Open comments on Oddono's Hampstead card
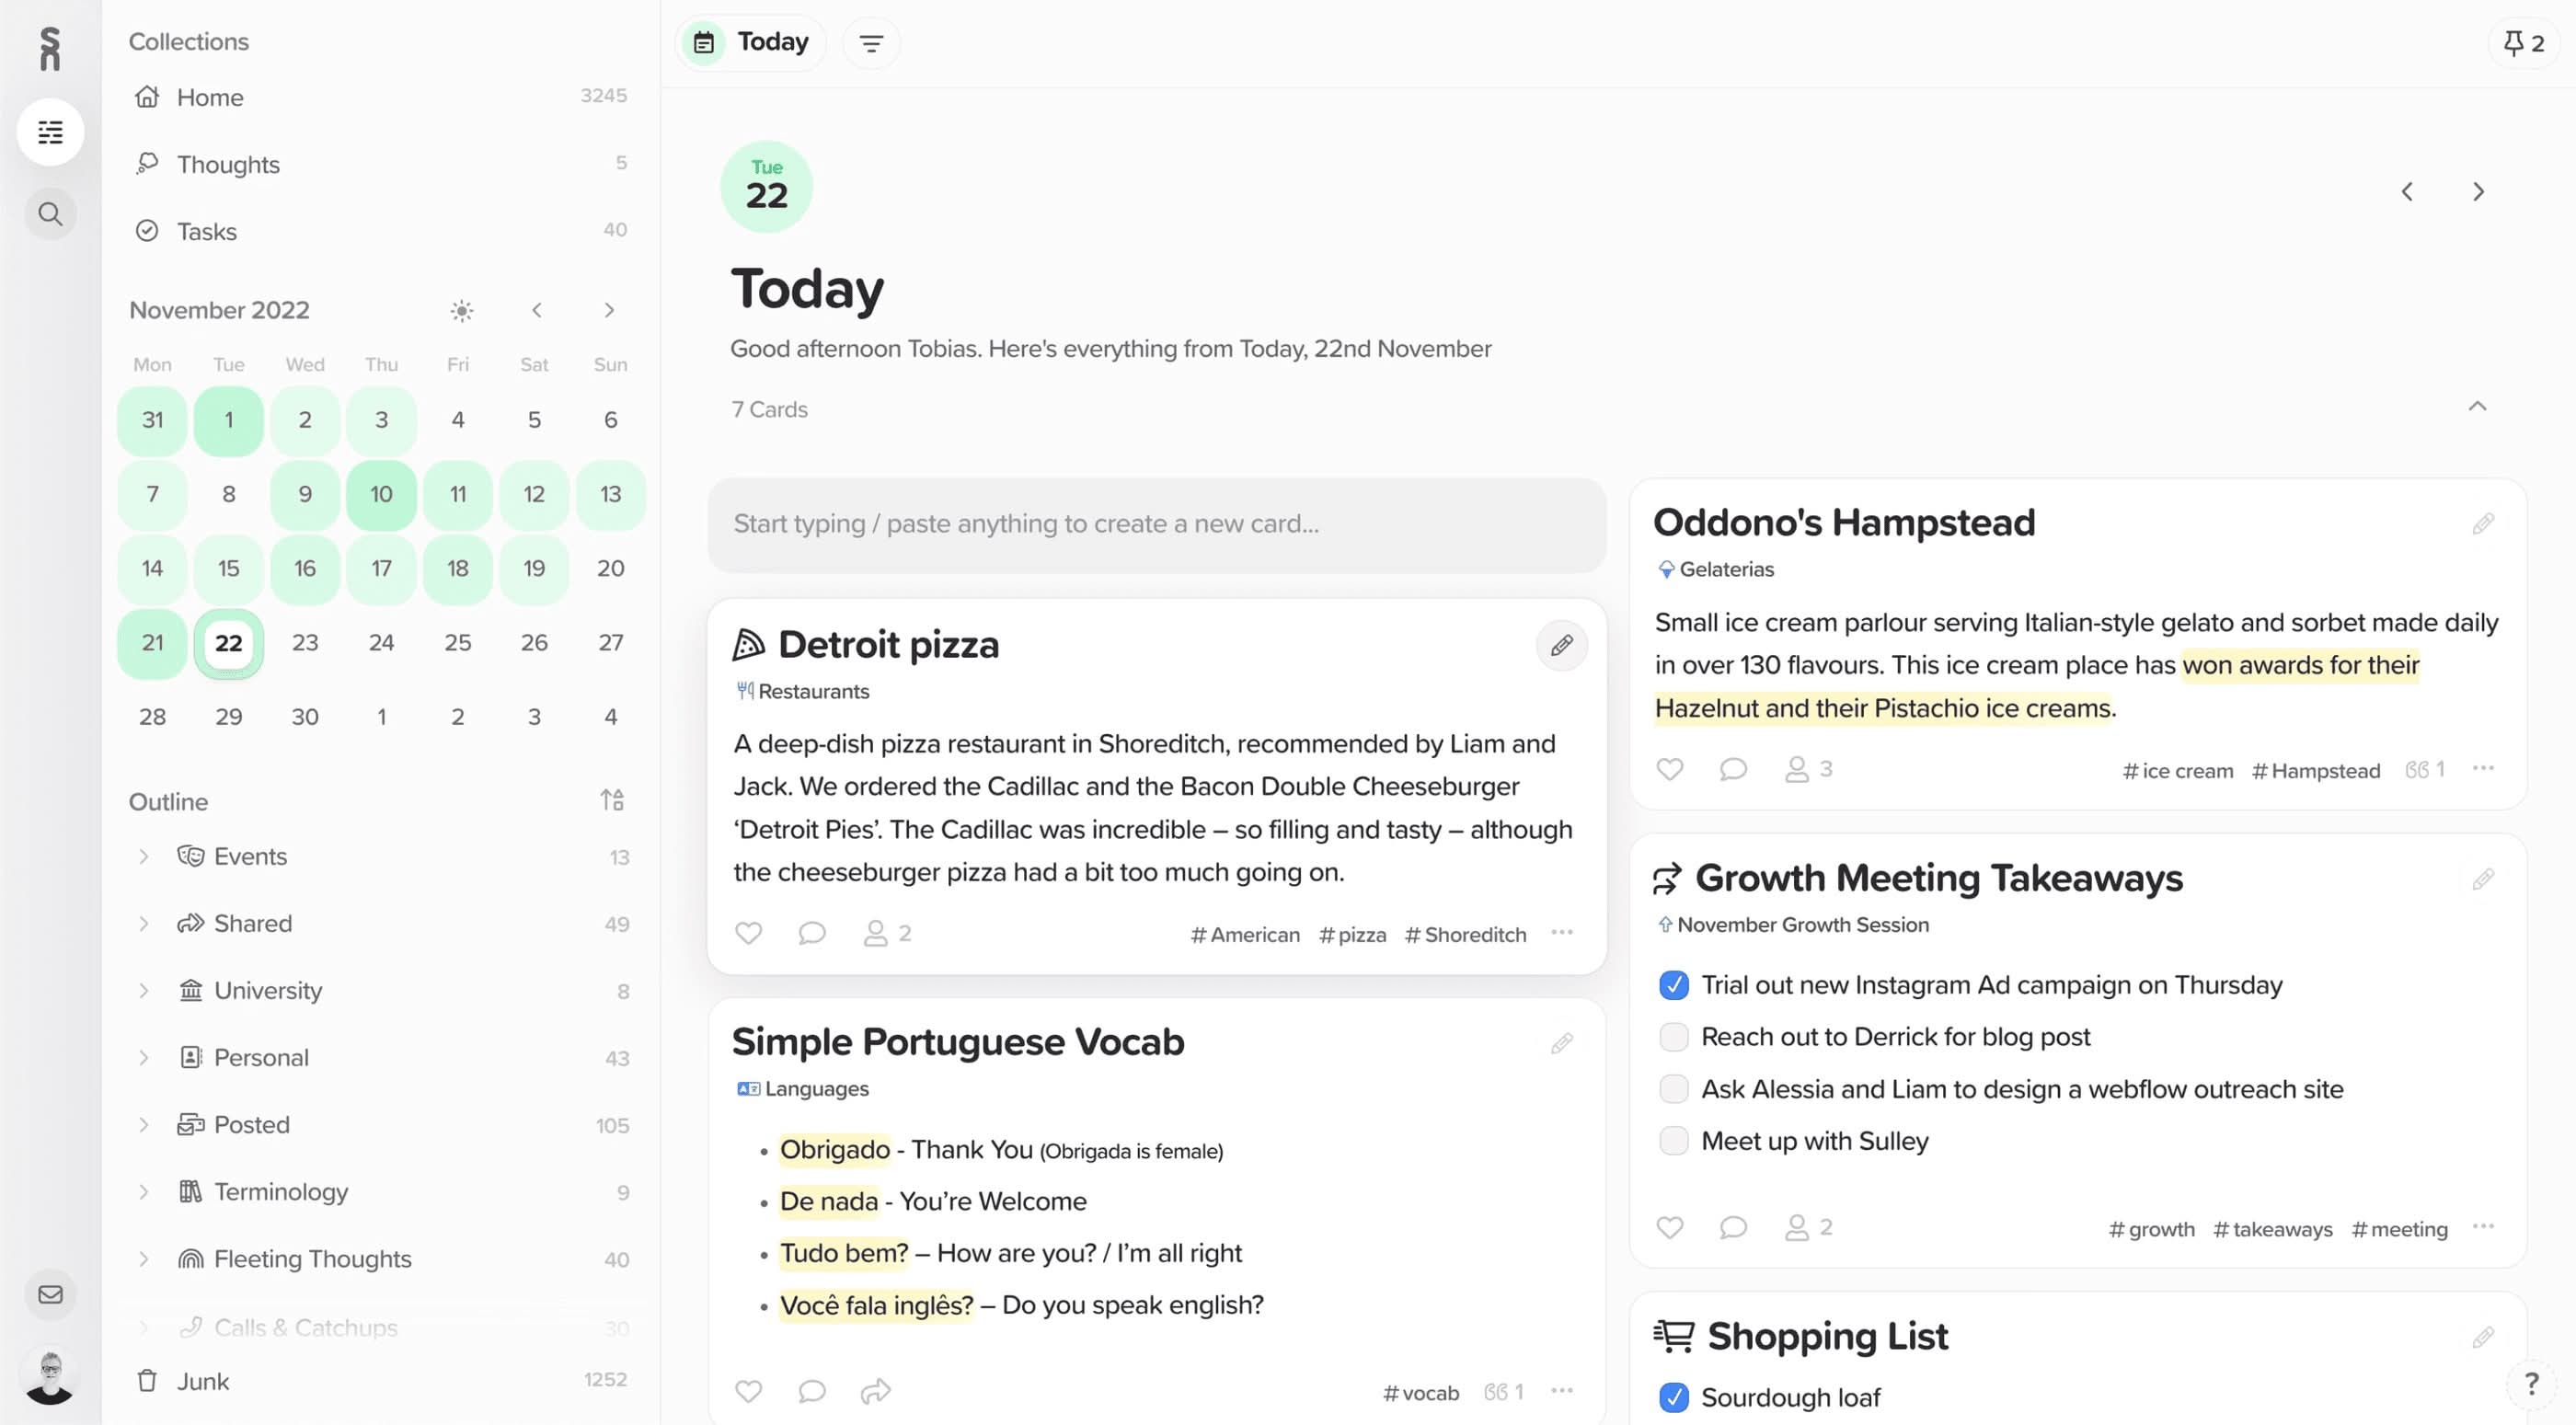 (1732, 769)
